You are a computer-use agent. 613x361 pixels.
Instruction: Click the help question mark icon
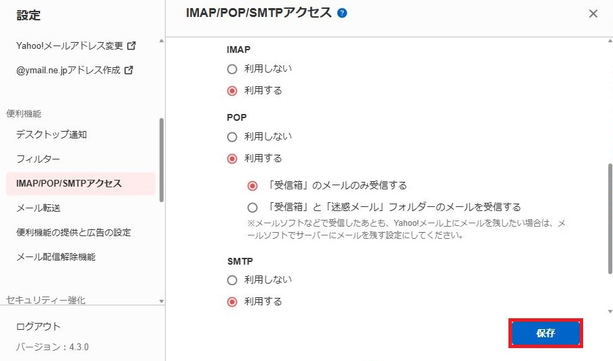click(342, 13)
